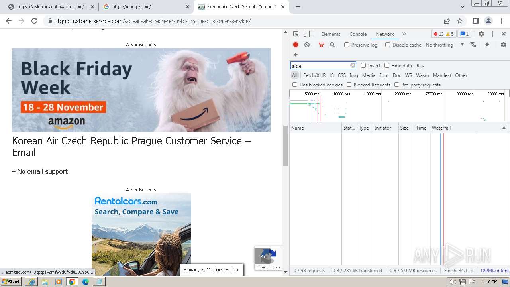This screenshot has width=510, height=287.
Task: Share this page icon in address bar
Action: coord(447,21)
